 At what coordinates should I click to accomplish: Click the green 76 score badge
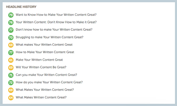tap(11, 23)
